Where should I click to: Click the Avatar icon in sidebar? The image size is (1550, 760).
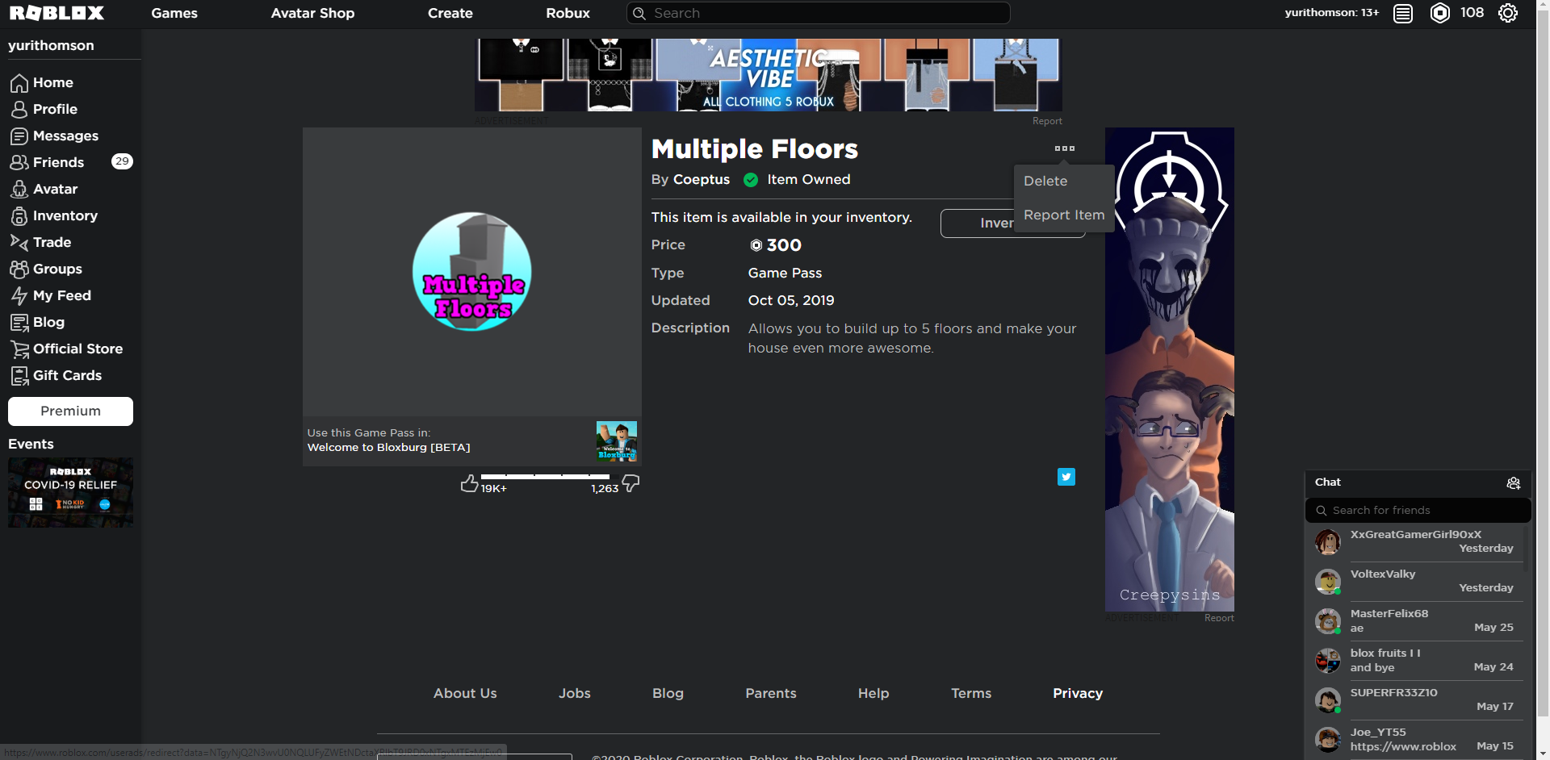click(19, 190)
